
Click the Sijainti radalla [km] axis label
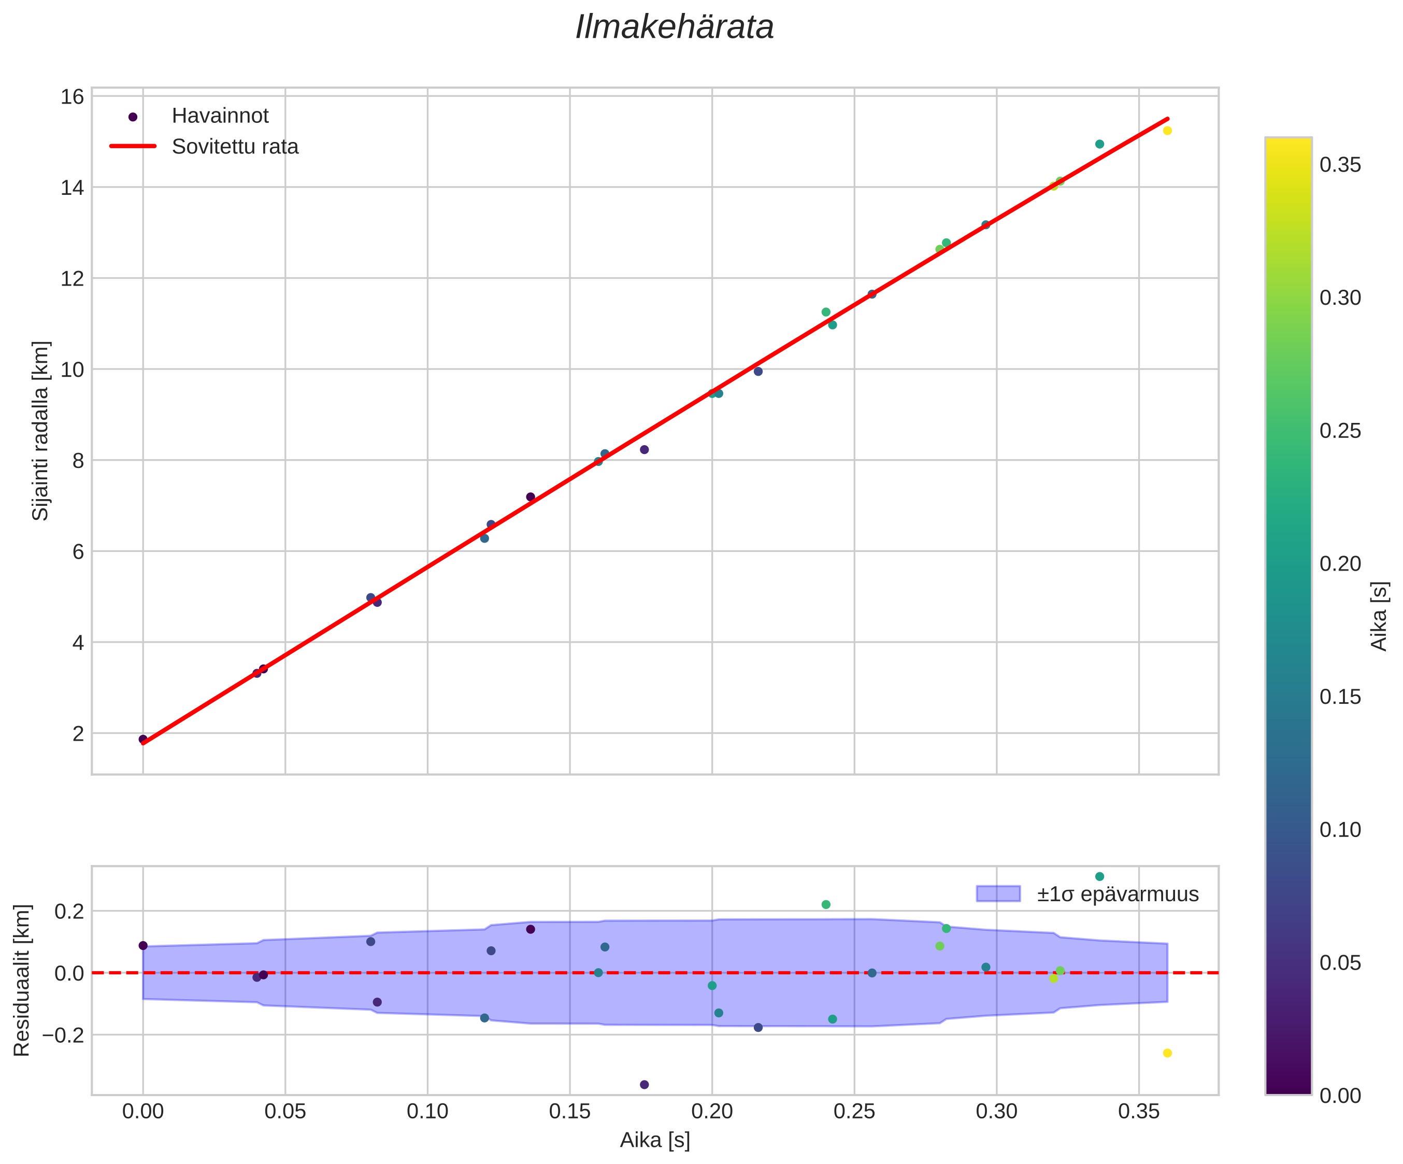coord(41,431)
